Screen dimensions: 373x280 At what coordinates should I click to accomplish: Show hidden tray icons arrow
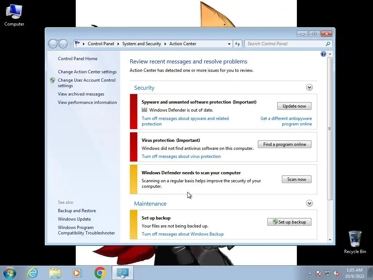(310, 273)
